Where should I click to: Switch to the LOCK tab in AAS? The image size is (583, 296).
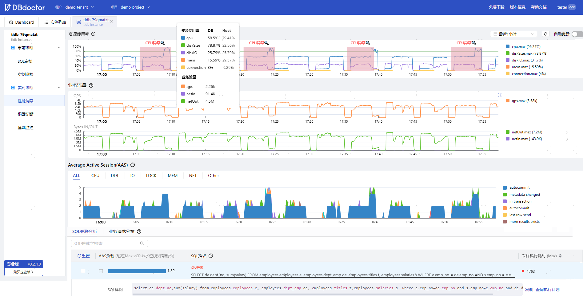tap(151, 176)
